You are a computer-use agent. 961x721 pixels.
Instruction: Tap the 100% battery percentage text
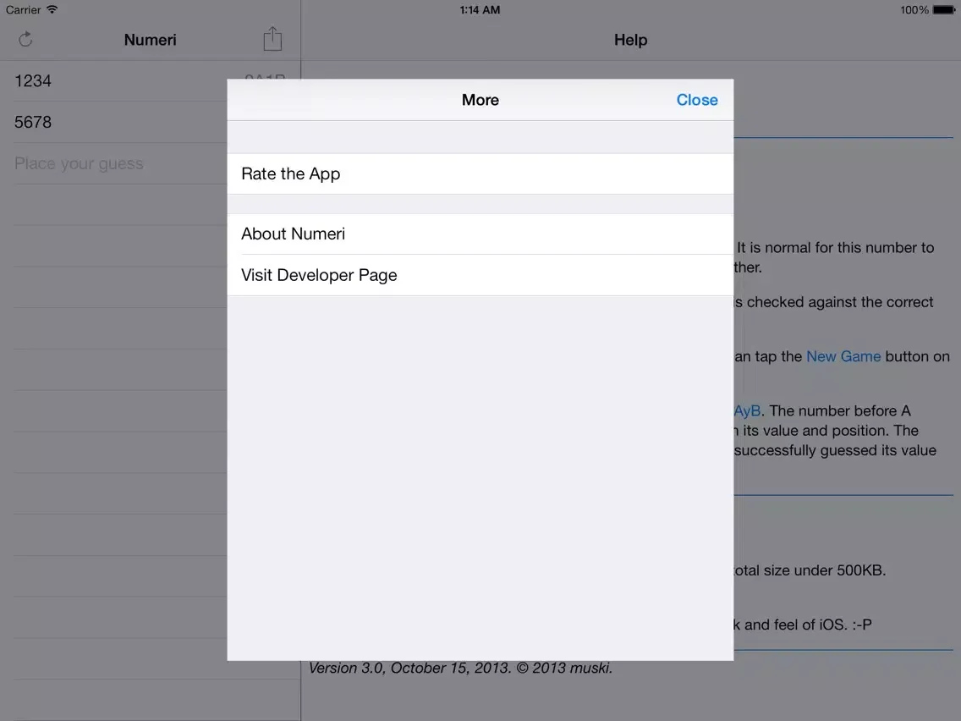909,9
